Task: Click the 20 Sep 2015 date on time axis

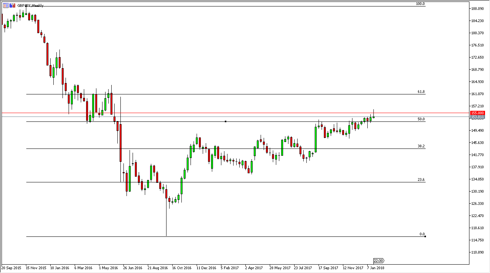Action: point(12,268)
